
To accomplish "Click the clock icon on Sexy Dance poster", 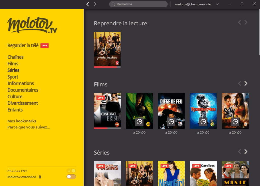I will tap(235, 122).
